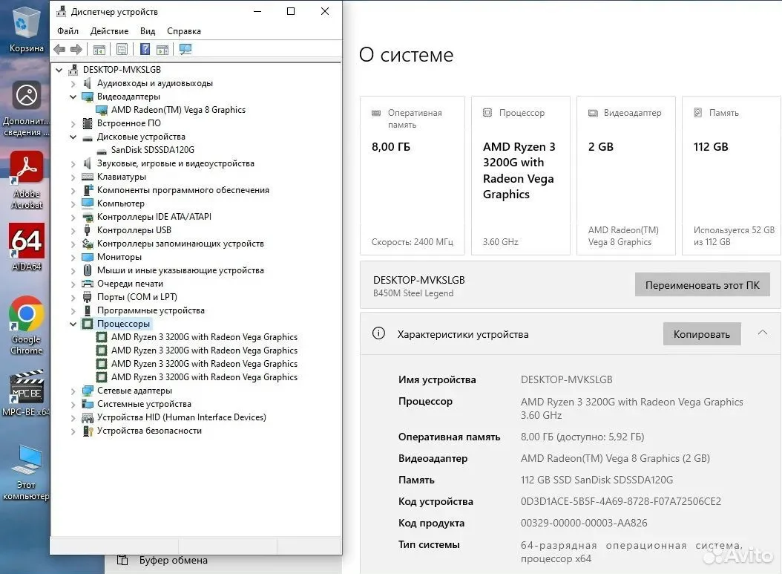Open the 'Вид' menu
This screenshot has height=574, width=782.
tap(147, 31)
